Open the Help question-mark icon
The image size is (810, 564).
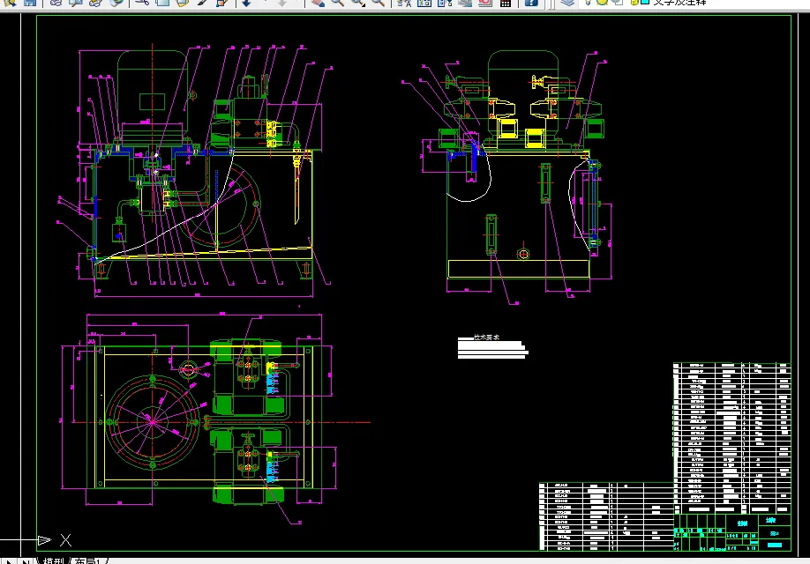pos(530,3)
